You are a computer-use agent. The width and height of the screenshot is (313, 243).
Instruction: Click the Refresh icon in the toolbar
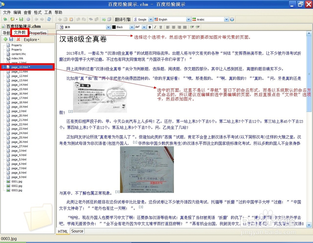click(50, 19)
